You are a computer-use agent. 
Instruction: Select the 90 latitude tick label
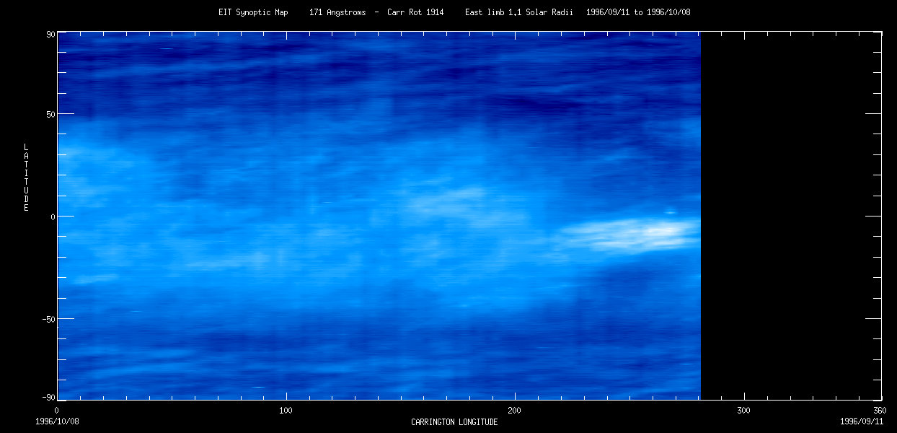(51, 33)
